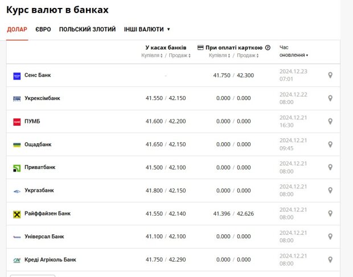
Task: Sort by Час оновлення column
Action: click(294, 55)
